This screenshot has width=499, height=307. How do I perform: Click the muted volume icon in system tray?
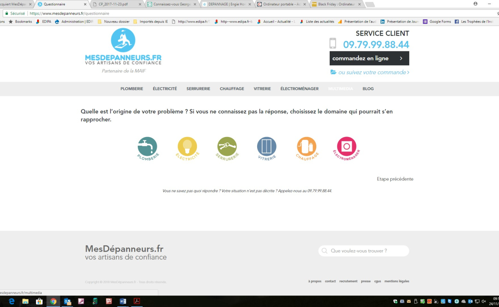[484, 301]
